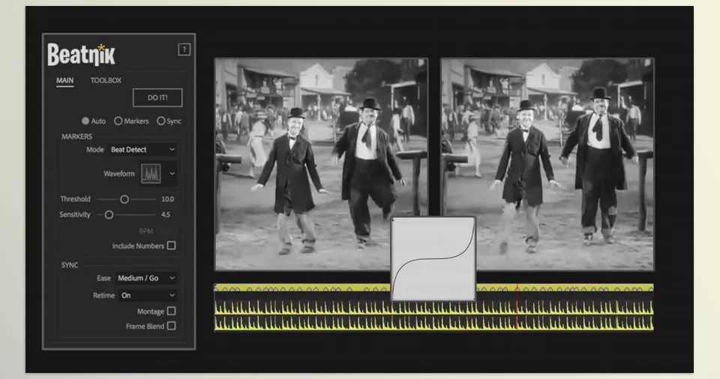Click the waveform preview thumbnail icon
This screenshot has width=720, height=379.
tap(151, 174)
